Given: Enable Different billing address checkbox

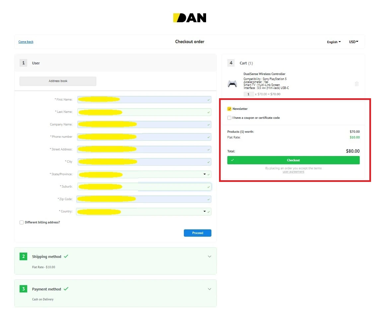Looking at the screenshot, I should pos(22,222).
